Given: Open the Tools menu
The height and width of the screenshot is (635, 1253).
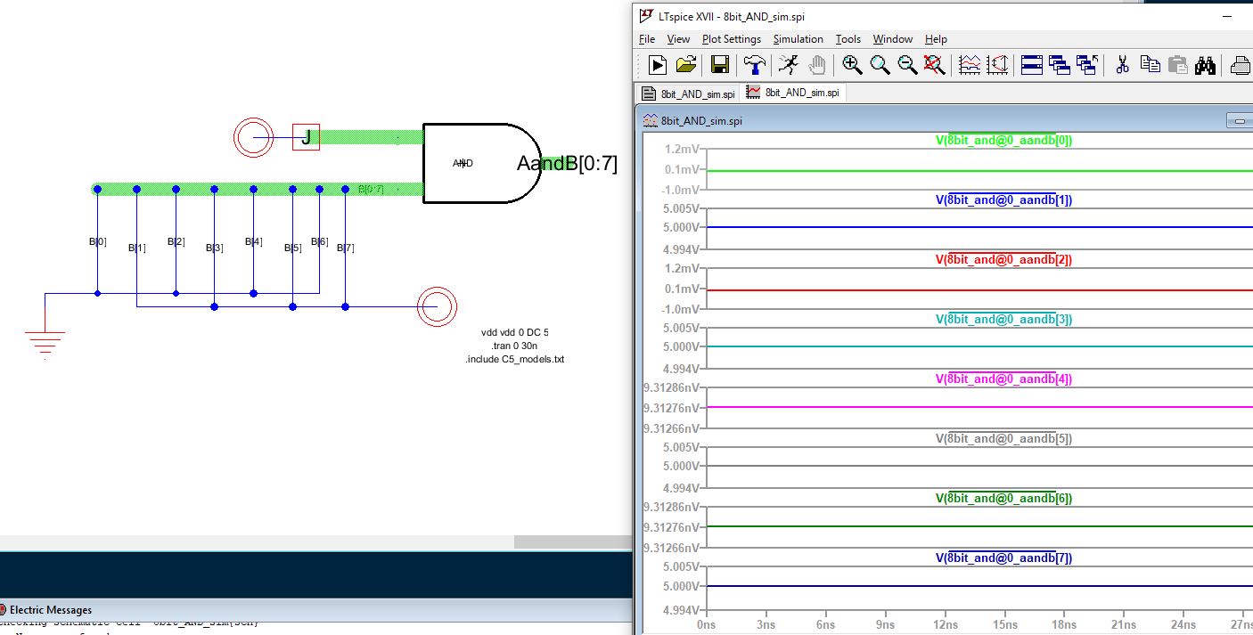Looking at the screenshot, I should 848,39.
